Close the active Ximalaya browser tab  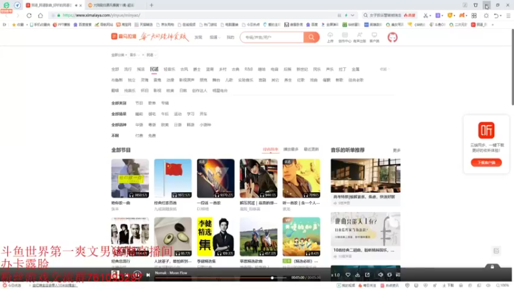pyautogui.click(x=81, y=5)
